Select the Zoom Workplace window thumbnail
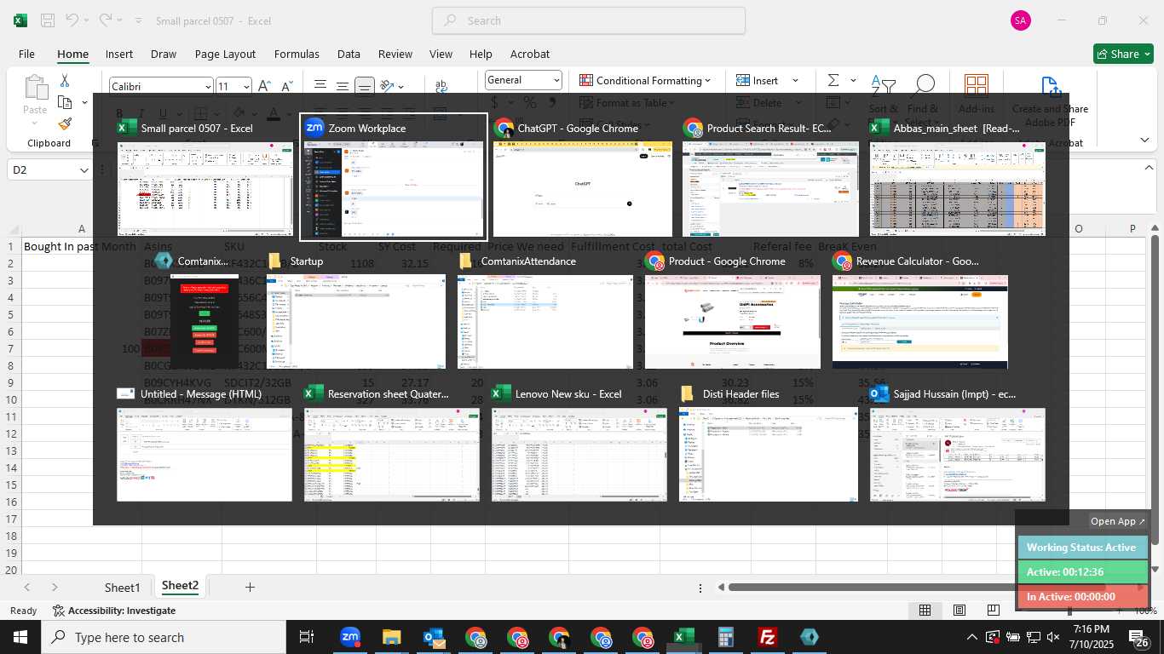This screenshot has width=1164, height=654. 394,177
